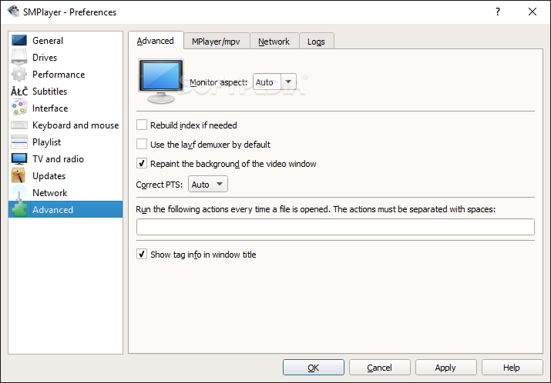Click the Network antenna icon

coord(19,192)
